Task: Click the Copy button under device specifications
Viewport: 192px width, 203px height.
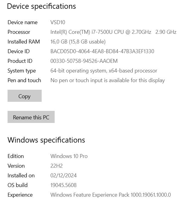Action: coord(24,96)
